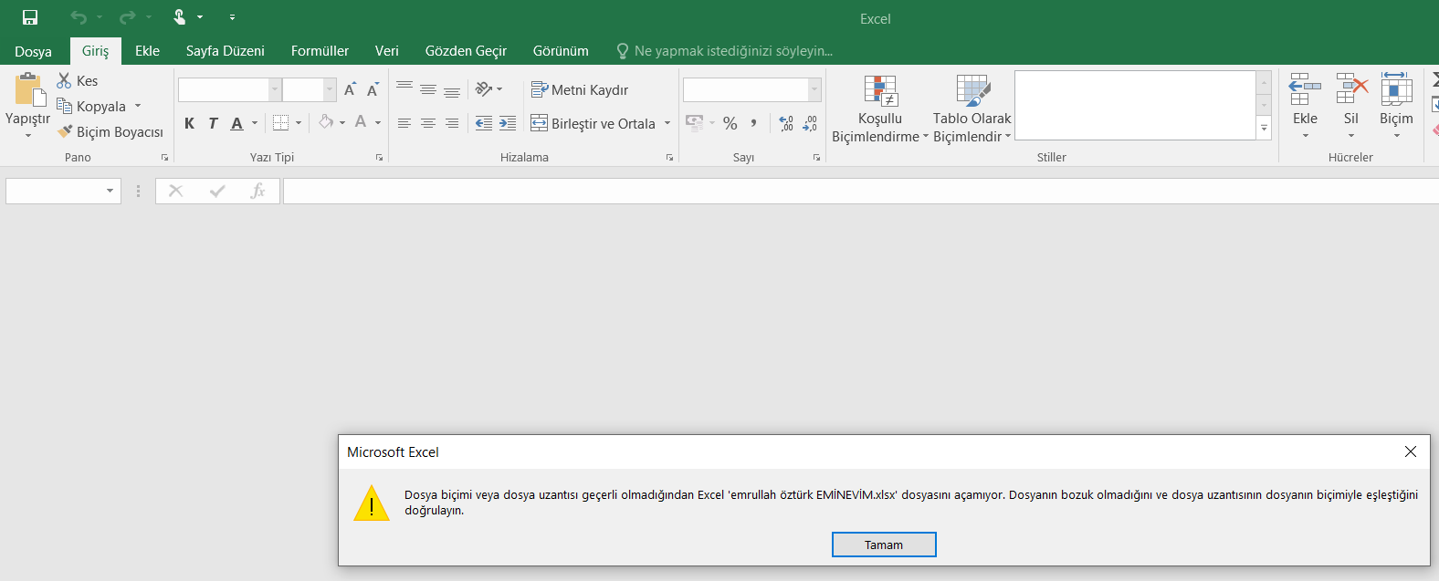Click the accounting number format icon
Viewport: 1439px width, 581px height.
(x=695, y=123)
